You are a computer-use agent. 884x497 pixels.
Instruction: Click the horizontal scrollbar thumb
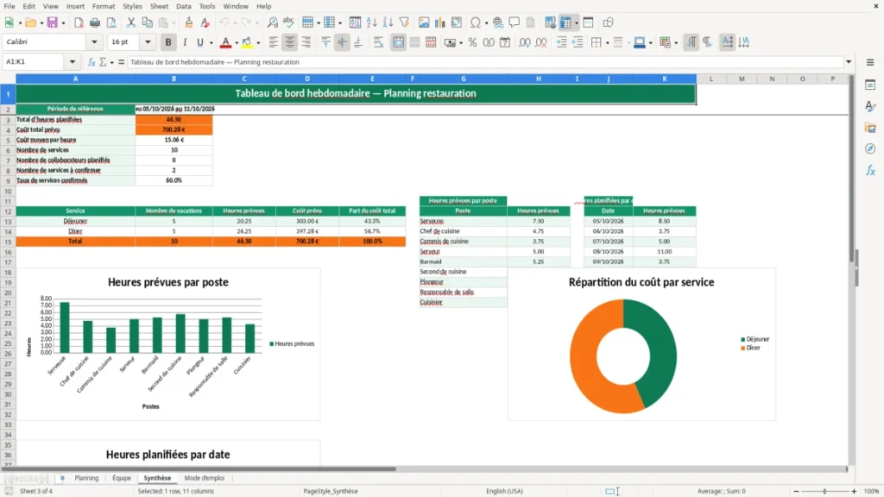[x=199, y=469]
